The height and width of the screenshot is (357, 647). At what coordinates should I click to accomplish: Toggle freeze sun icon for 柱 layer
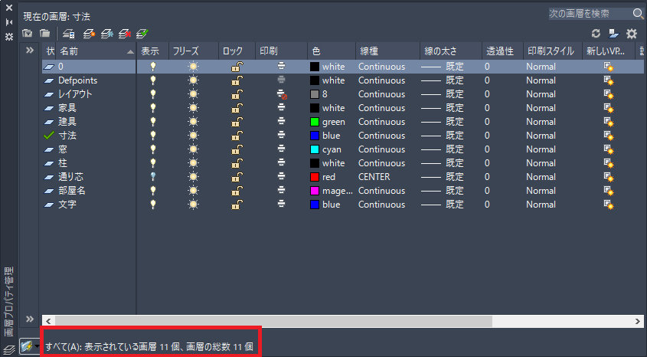tap(193, 163)
